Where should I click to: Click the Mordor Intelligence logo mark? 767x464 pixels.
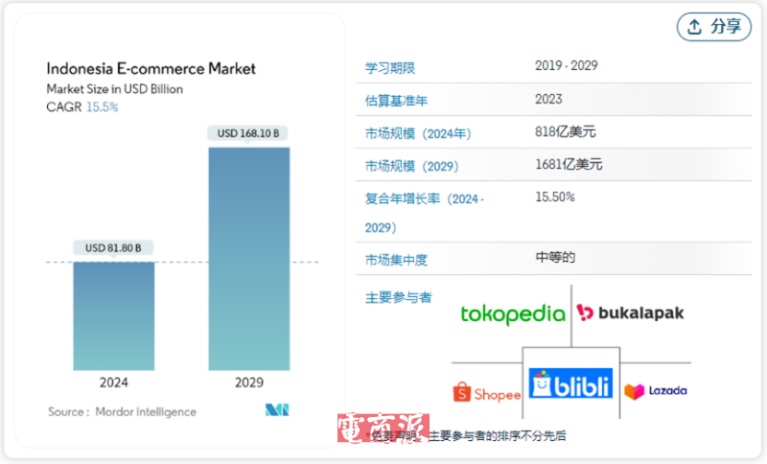(x=277, y=410)
